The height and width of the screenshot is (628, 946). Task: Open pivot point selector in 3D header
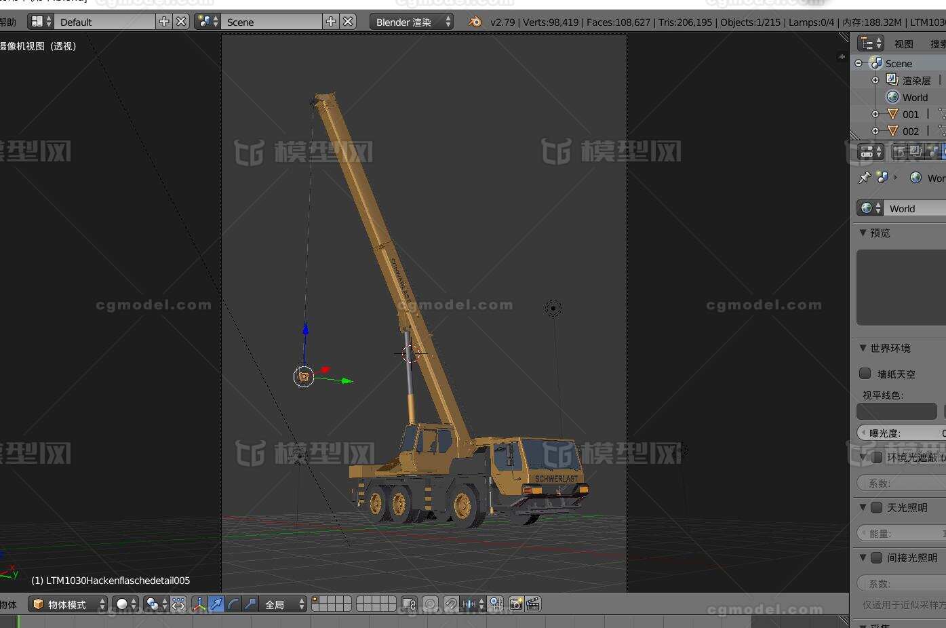click(156, 604)
